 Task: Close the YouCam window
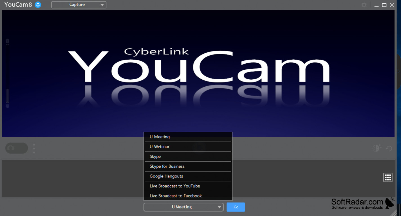coord(392,5)
